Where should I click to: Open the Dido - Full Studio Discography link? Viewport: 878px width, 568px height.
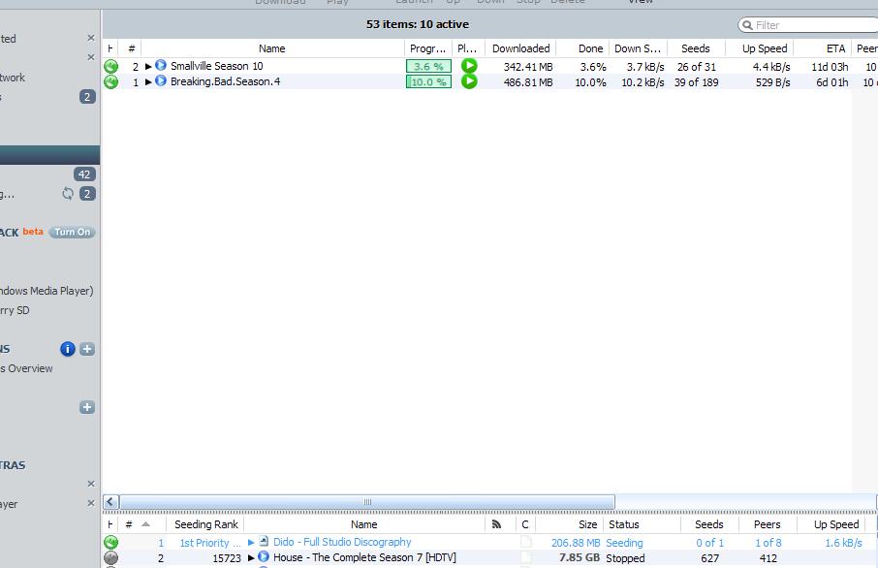pos(342,542)
